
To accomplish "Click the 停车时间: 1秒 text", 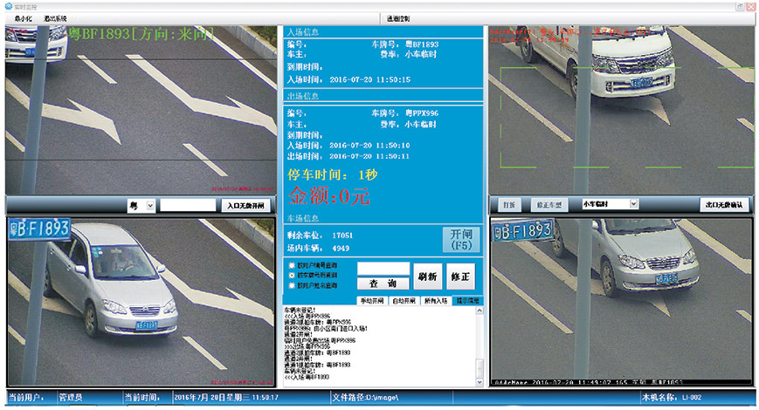I will pos(332,174).
